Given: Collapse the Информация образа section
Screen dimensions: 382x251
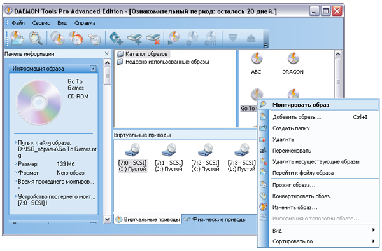Looking at the screenshot, I should [x=93, y=69].
